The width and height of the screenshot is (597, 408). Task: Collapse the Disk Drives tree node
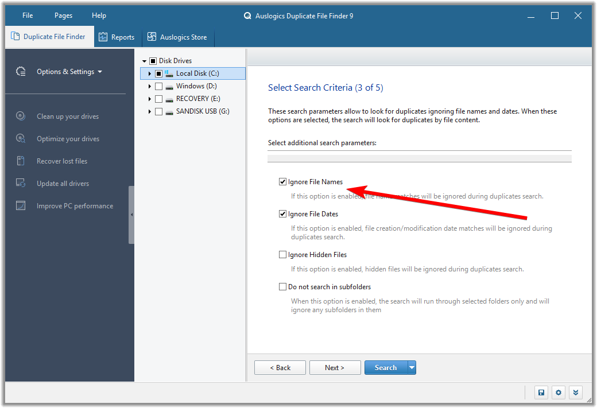point(144,61)
